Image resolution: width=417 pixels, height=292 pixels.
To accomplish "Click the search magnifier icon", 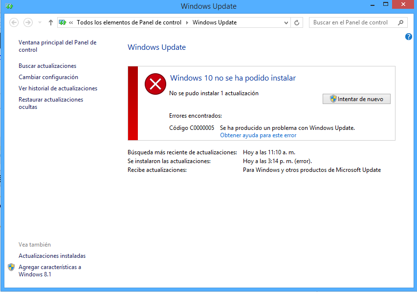I will coord(400,22).
